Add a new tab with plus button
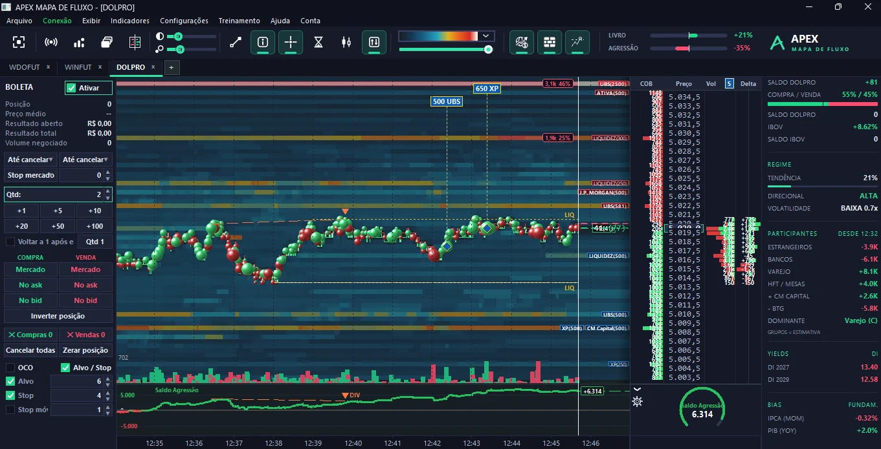This screenshot has height=449, width=881. click(x=172, y=67)
